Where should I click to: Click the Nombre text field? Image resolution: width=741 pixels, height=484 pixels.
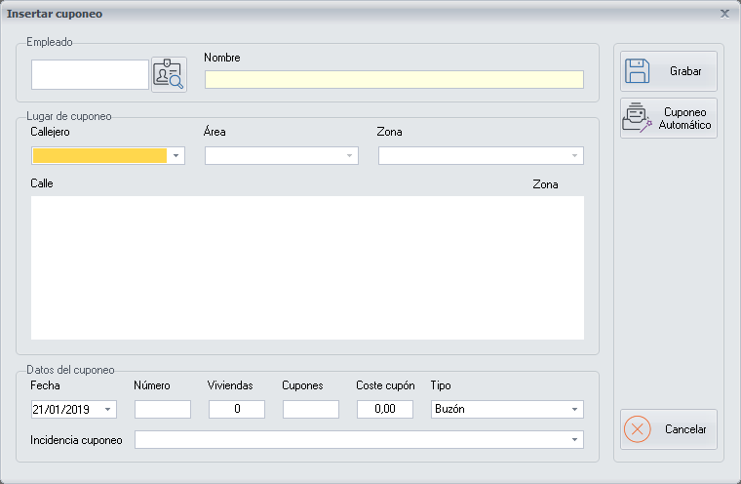(394, 80)
